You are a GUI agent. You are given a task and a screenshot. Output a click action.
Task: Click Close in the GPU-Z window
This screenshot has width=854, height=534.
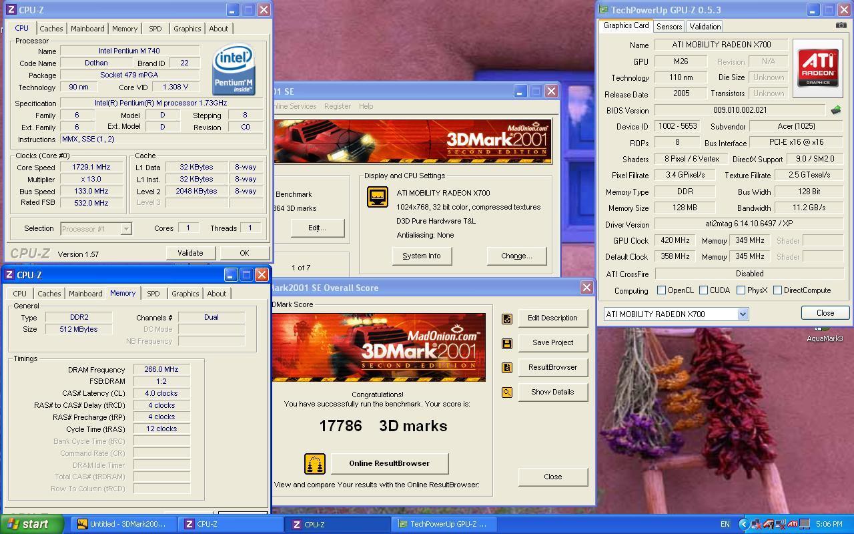(x=825, y=313)
